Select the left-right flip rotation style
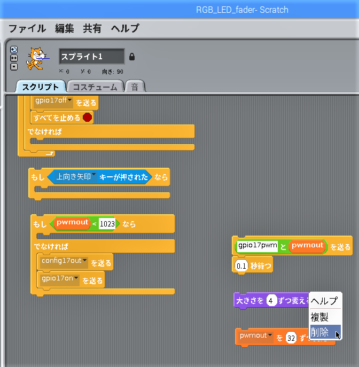 click(14, 58)
